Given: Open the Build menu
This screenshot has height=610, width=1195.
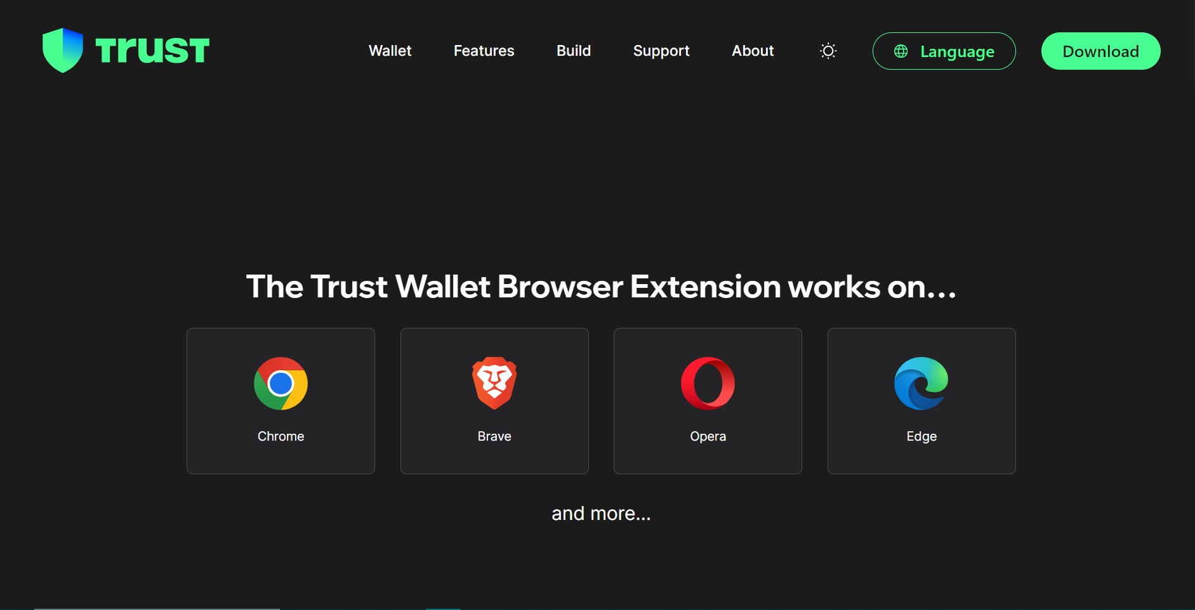Looking at the screenshot, I should [x=574, y=51].
